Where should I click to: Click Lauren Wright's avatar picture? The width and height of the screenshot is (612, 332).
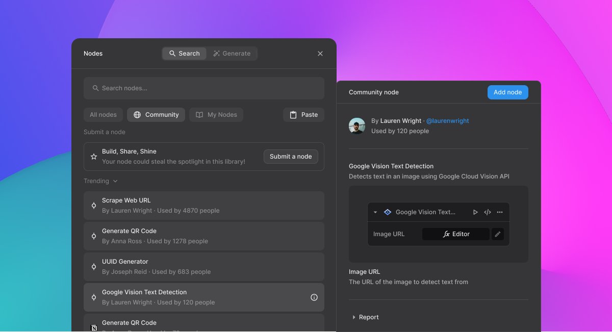pos(357,126)
